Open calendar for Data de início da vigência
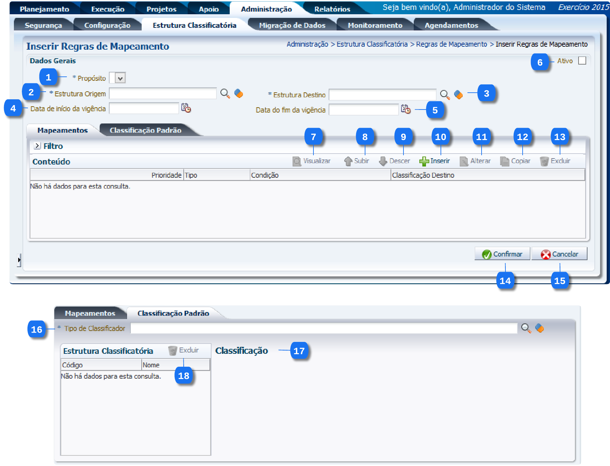The width and height of the screenshot is (610, 466). 186,108
